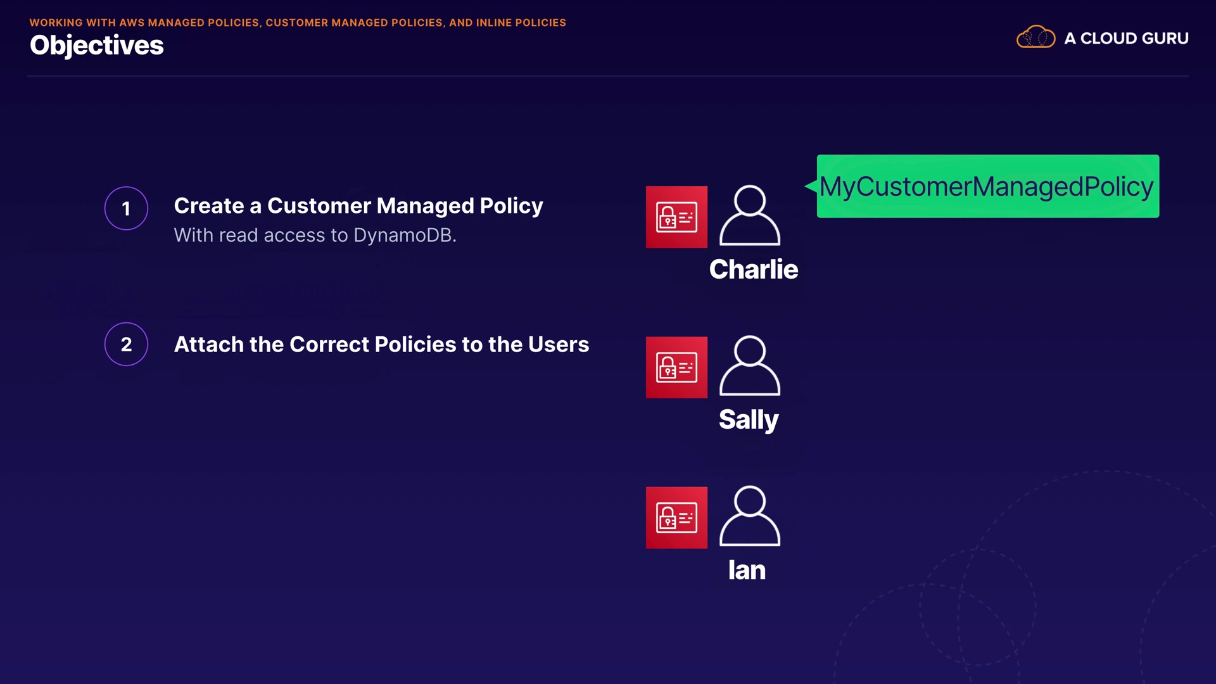Select Ian's user silhouette icon
Image resolution: width=1216 pixels, height=684 pixels.
tap(749, 516)
